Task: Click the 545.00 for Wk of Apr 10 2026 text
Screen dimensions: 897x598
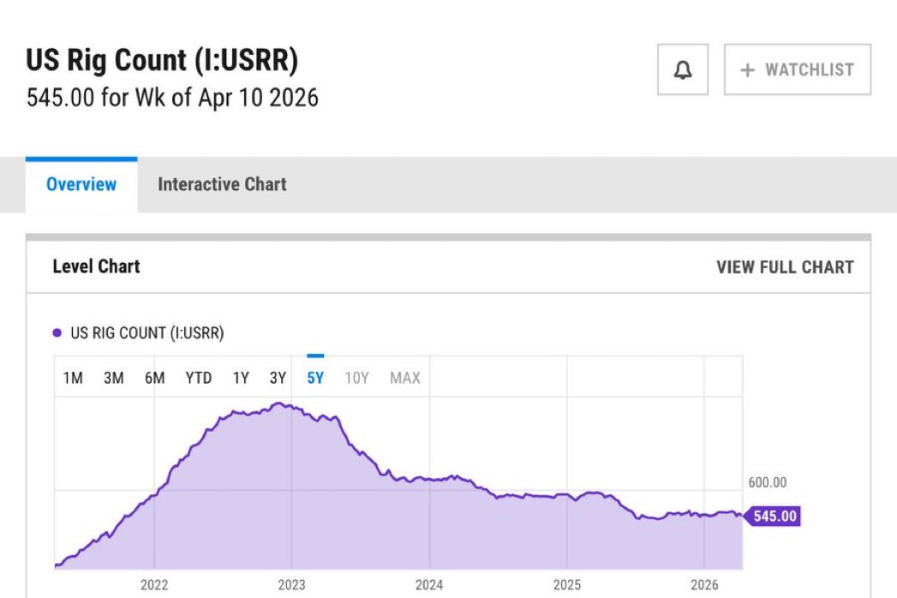Action: [172, 98]
